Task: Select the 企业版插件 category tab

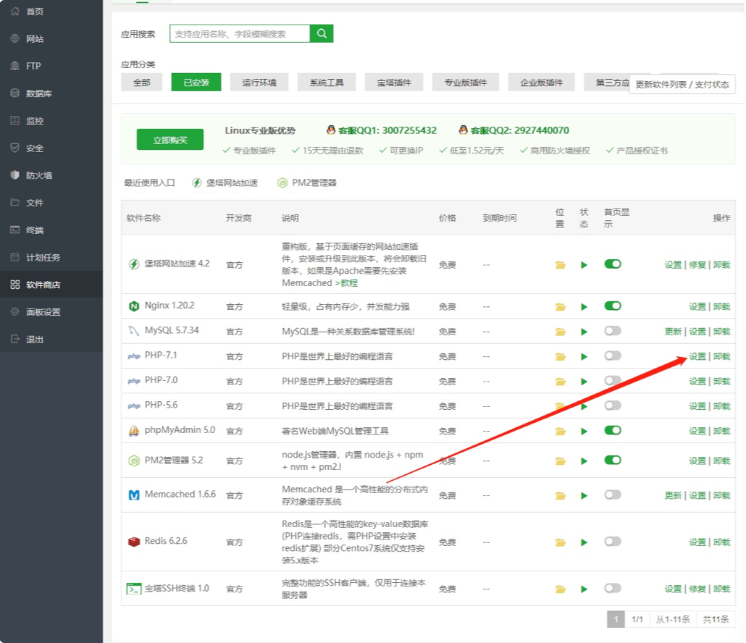Action: (541, 83)
